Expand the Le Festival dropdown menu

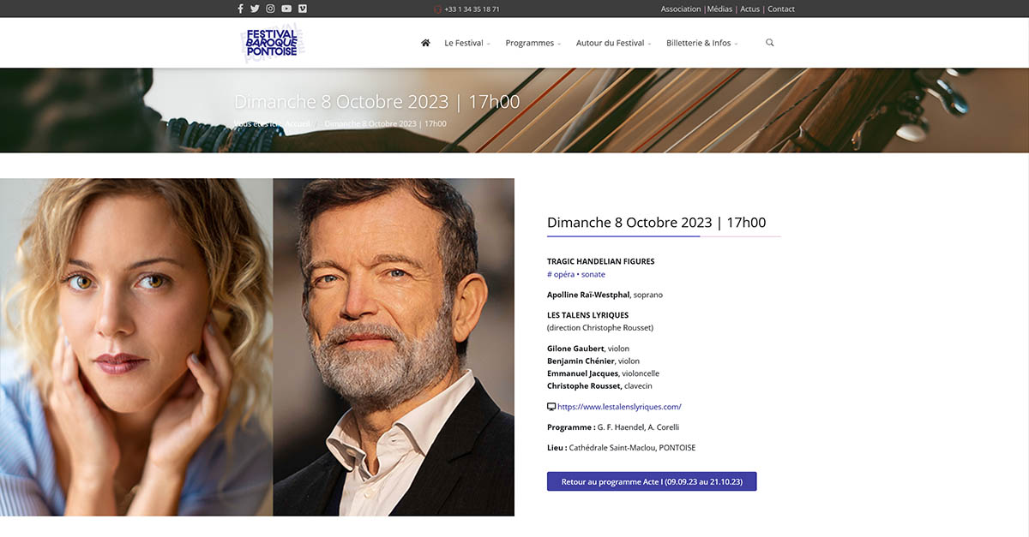(x=464, y=42)
